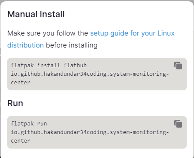
Task: Copy the flatpak install command
Action: point(178,66)
